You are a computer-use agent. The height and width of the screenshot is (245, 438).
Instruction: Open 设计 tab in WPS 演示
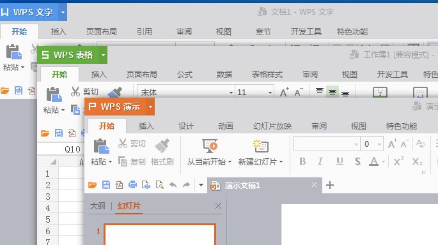(x=186, y=126)
